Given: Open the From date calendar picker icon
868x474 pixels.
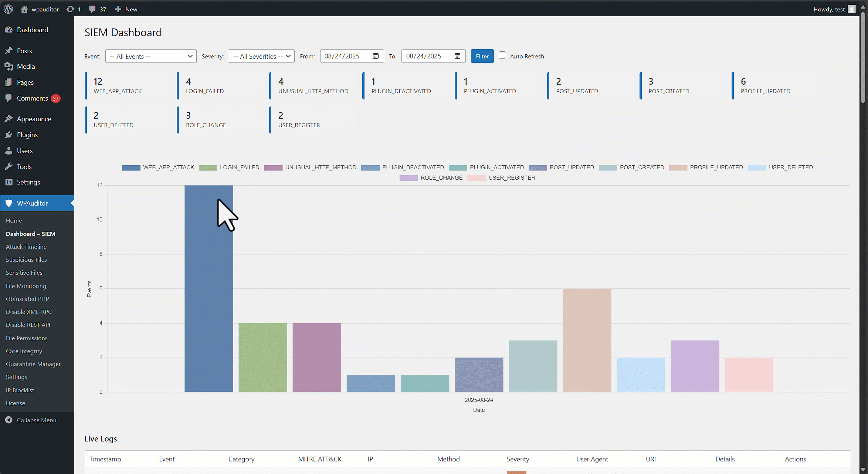Looking at the screenshot, I should [x=376, y=56].
